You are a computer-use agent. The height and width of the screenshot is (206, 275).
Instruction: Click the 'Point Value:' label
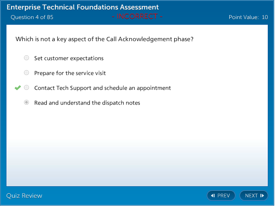(x=244, y=17)
